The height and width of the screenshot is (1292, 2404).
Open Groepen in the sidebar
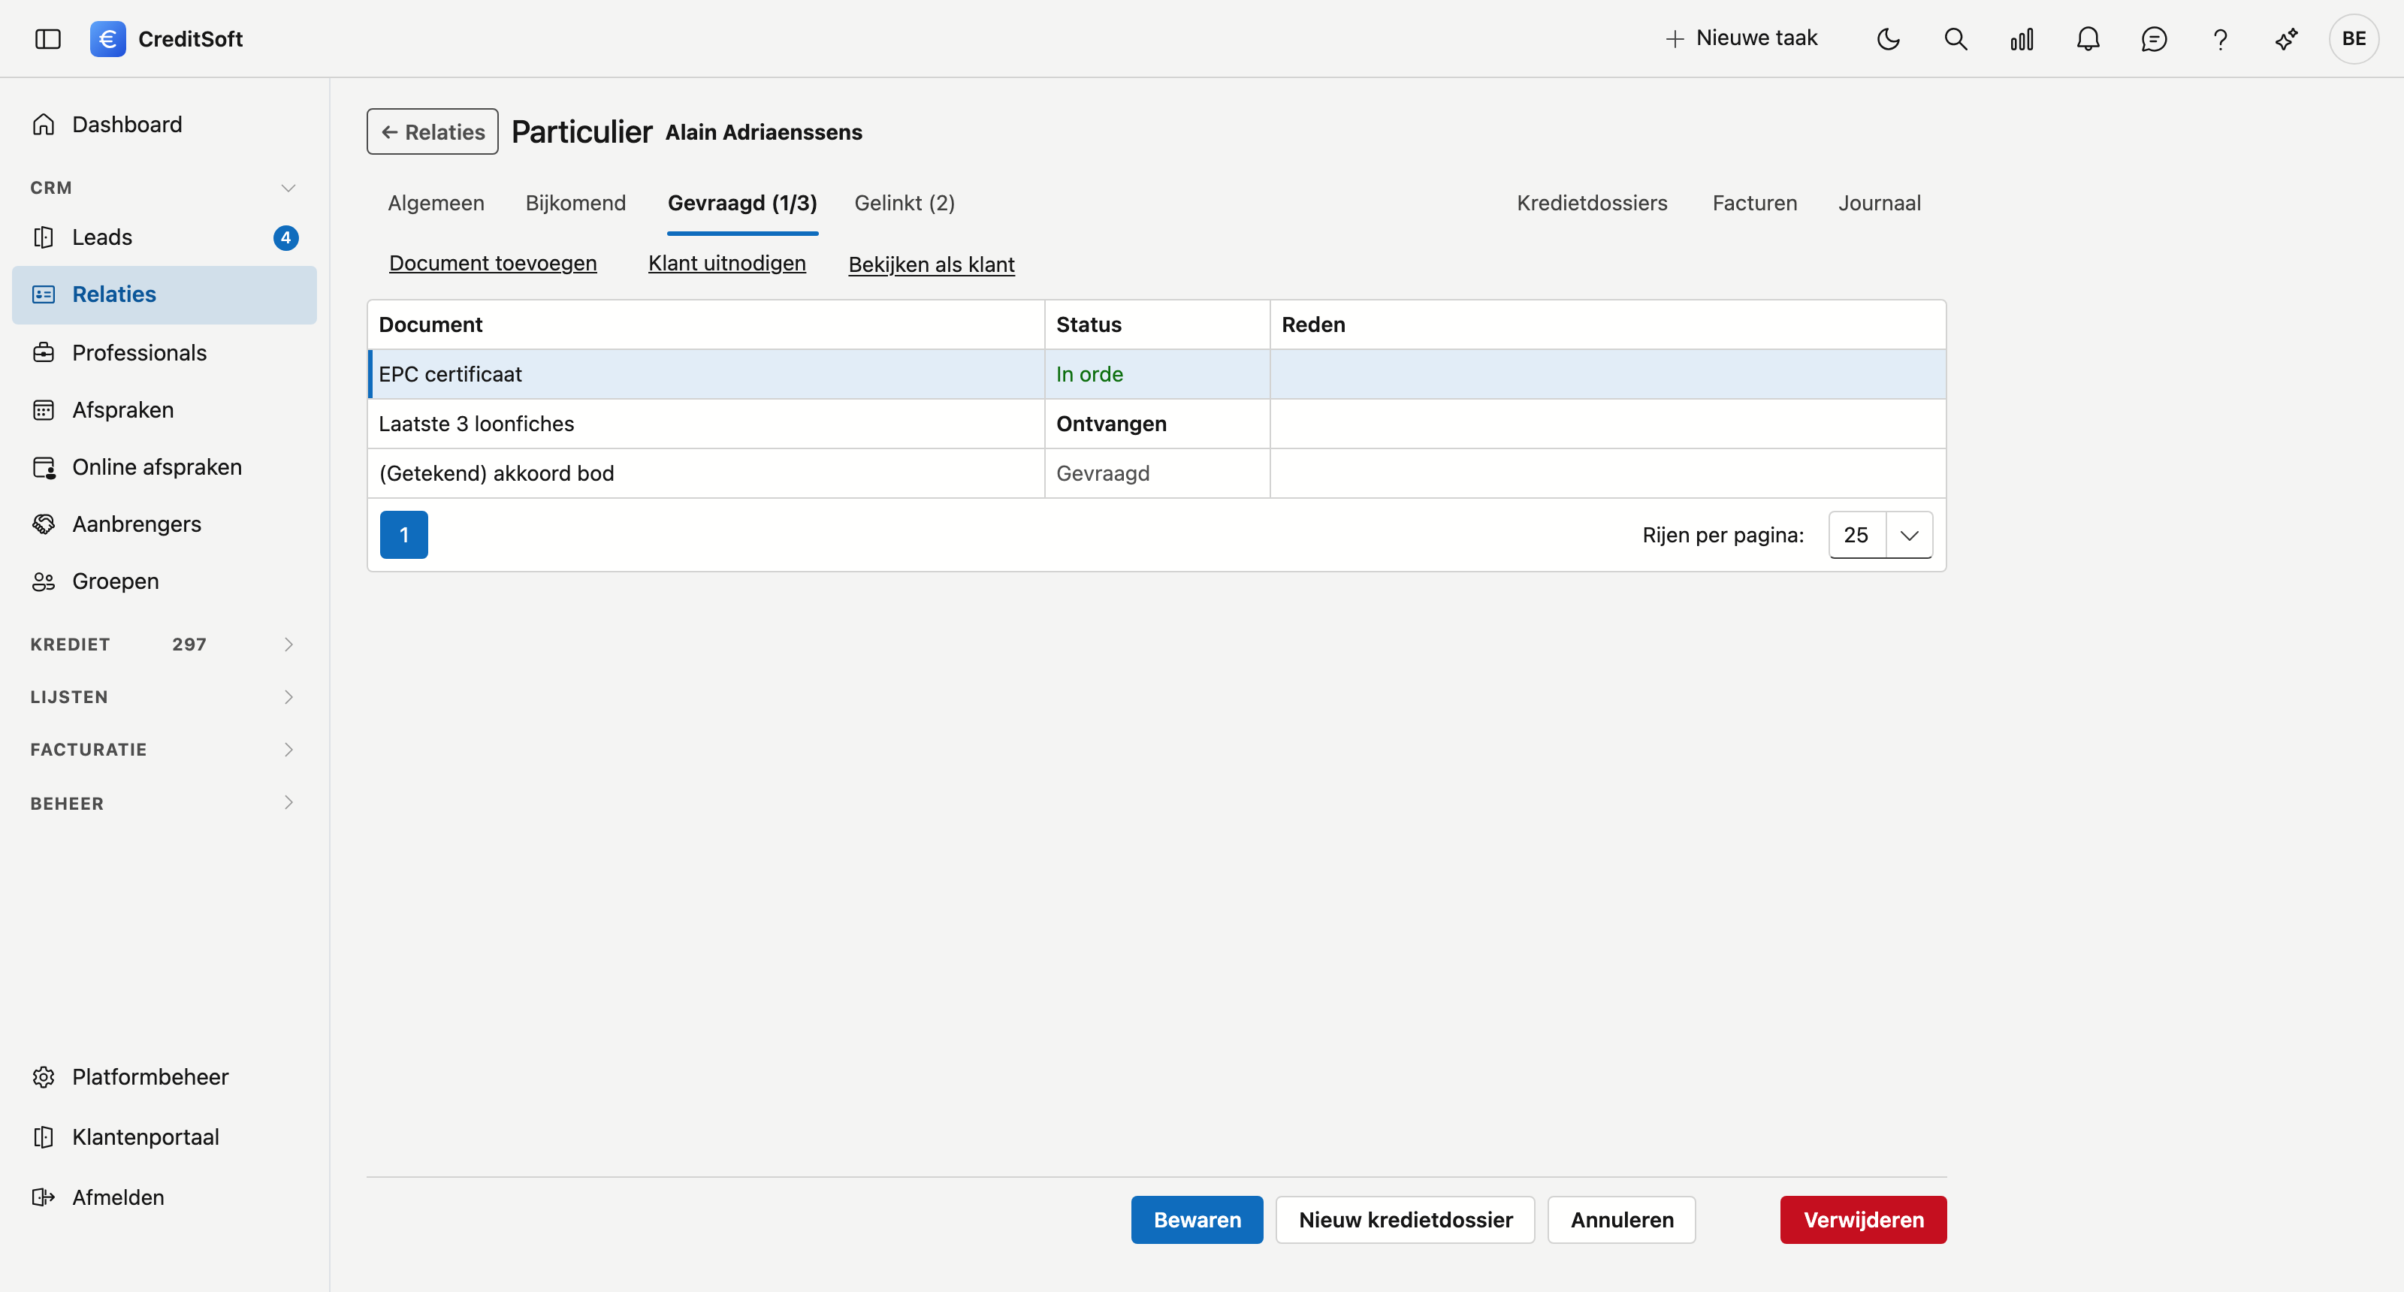(165, 581)
